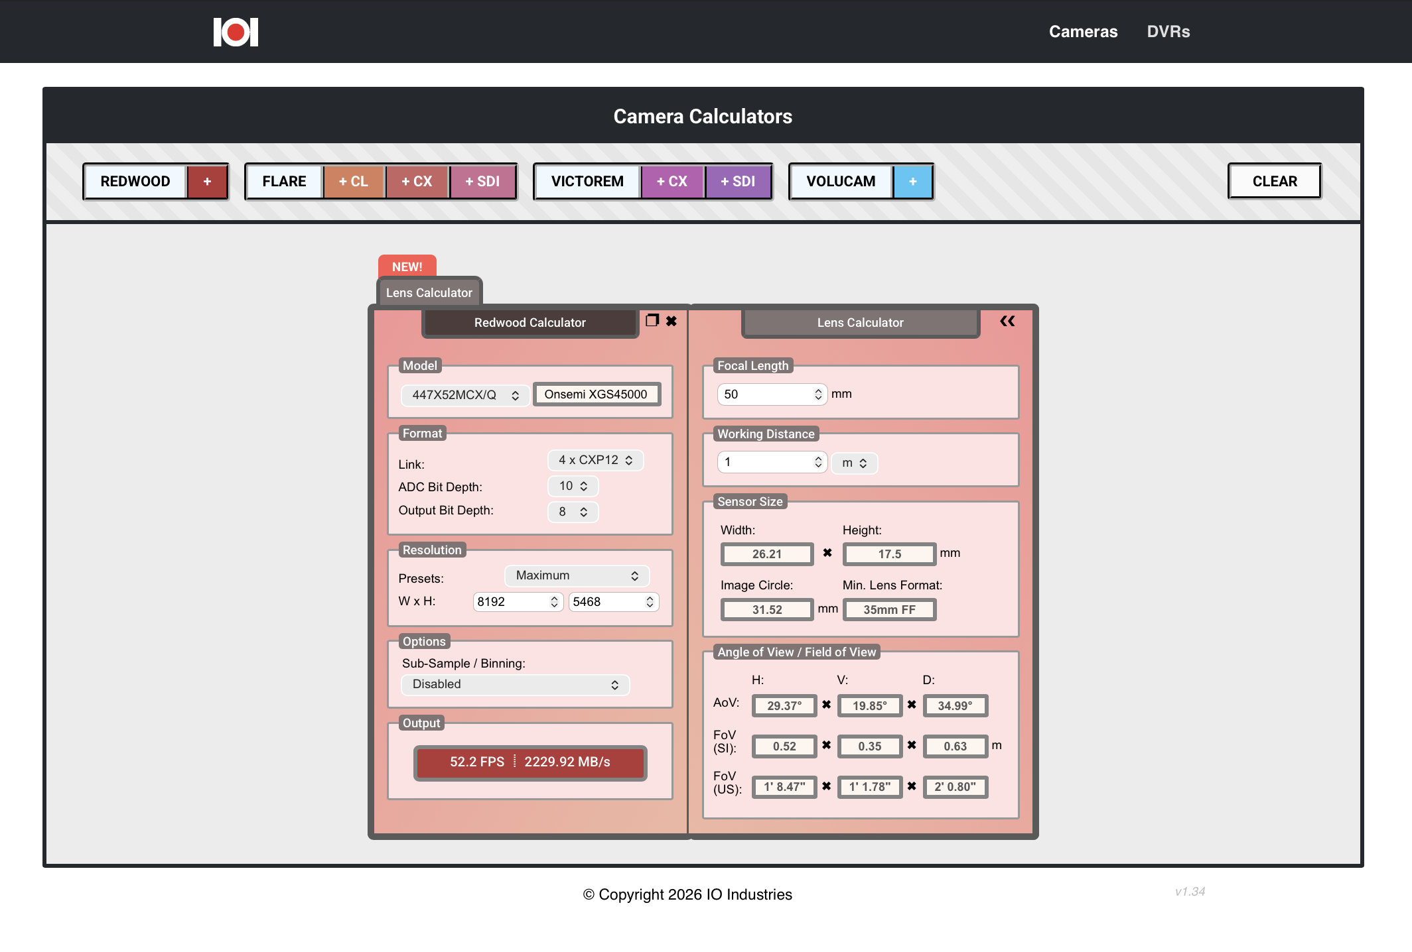Viewport: 1412px width, 952px height.
Task: Click the sensor Height value 17.5
Action: click(x=889, y=554)
